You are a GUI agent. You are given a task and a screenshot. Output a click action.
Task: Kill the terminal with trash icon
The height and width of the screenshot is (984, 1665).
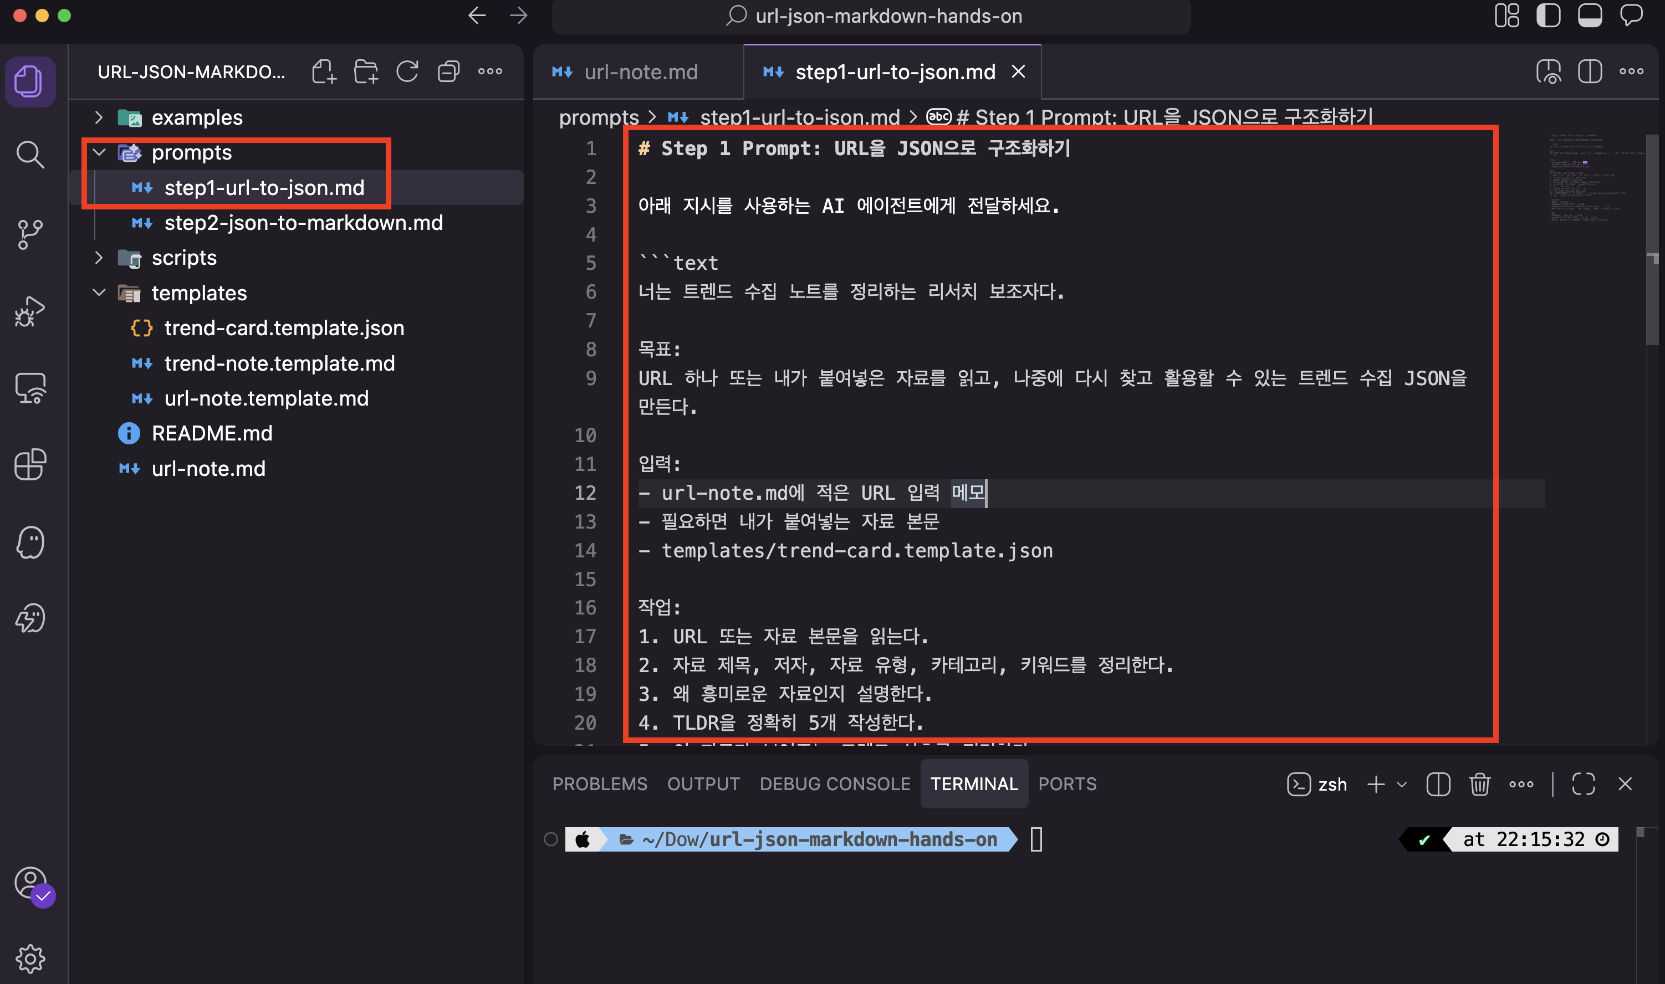coord(1479,784)
